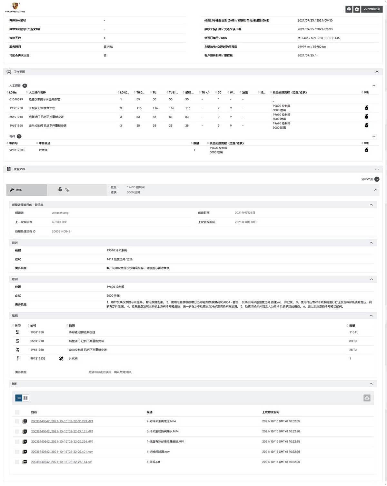Click the top 全部收回 button
Image resolution: width=387 pixels, height=486 pixels.
coord(372,9)
